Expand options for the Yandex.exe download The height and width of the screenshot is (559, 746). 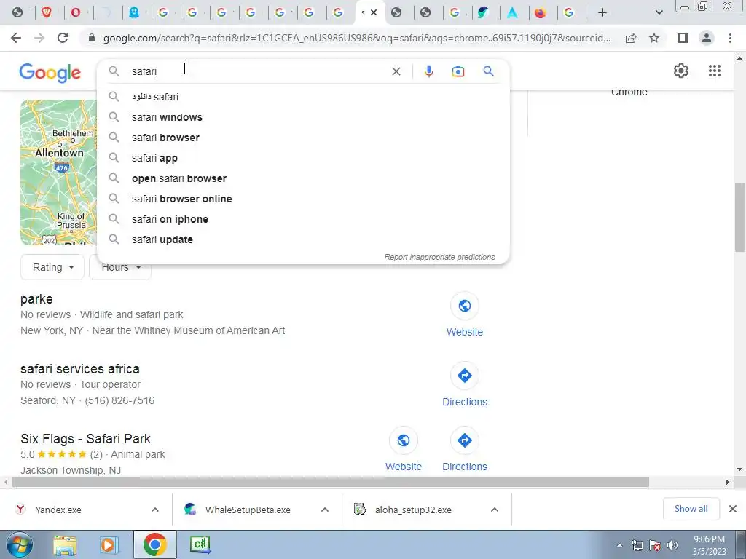click(155, 510)
